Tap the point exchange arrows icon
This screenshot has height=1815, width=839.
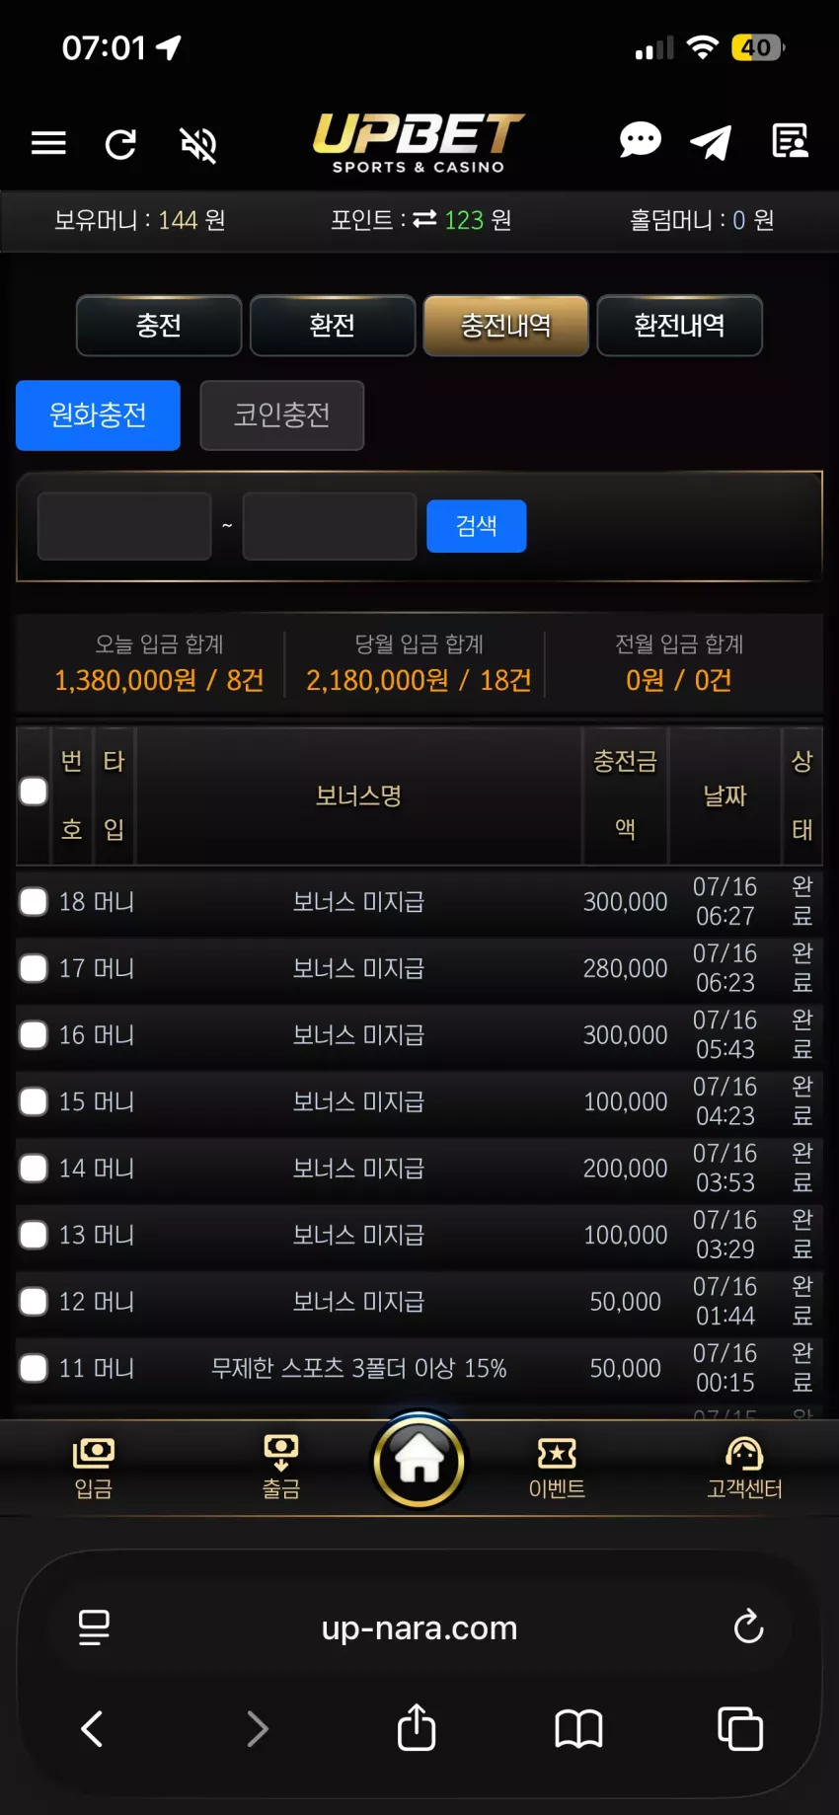point(424,219)
